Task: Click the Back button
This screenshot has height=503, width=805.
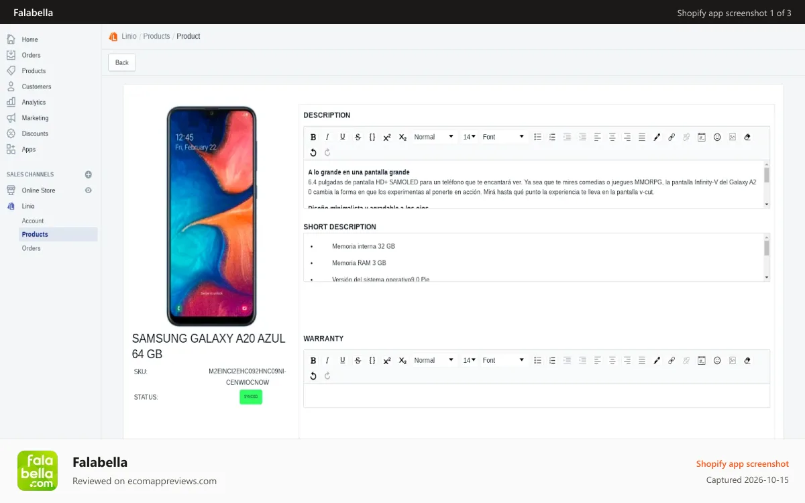Action: click(122, 62)
